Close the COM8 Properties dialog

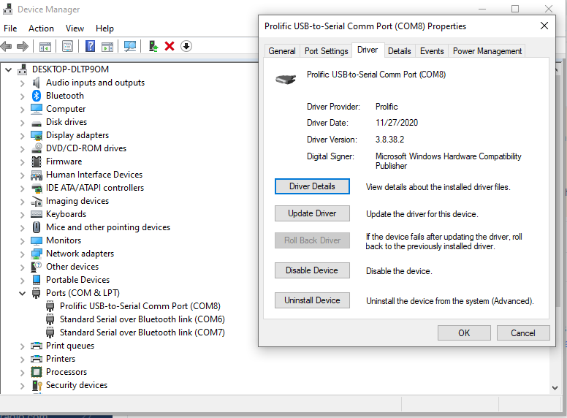coord(544,26)
